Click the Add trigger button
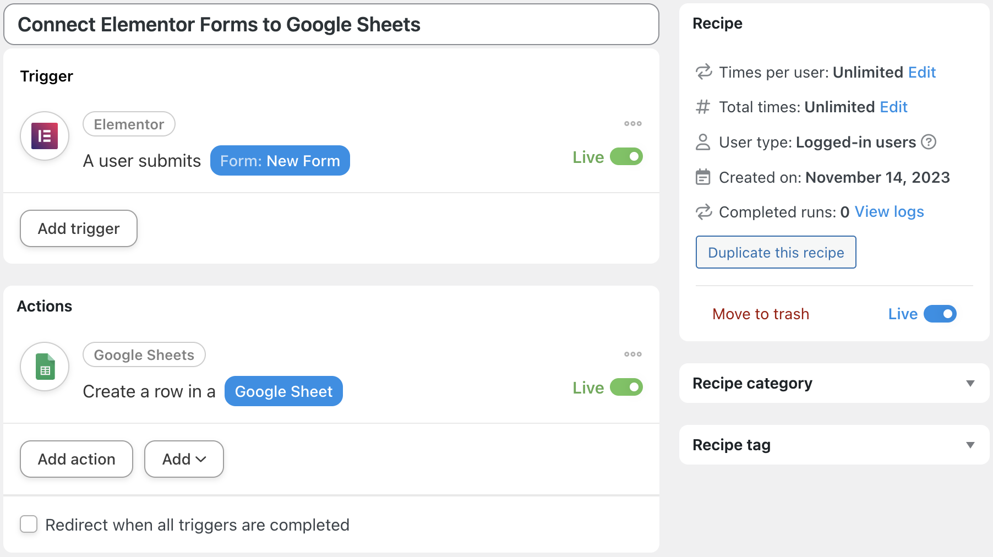This screenshot has width=993, height=557. (79, 228)
